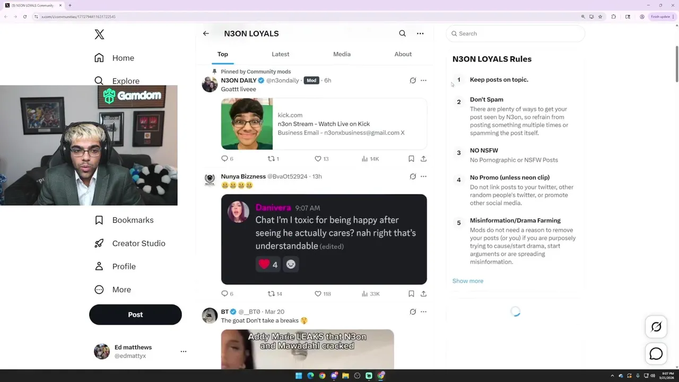Image resolution: width=679 pixels, height=382 pixels.
Task: Open three-dot menu on BT post
Action: [423, 312]
